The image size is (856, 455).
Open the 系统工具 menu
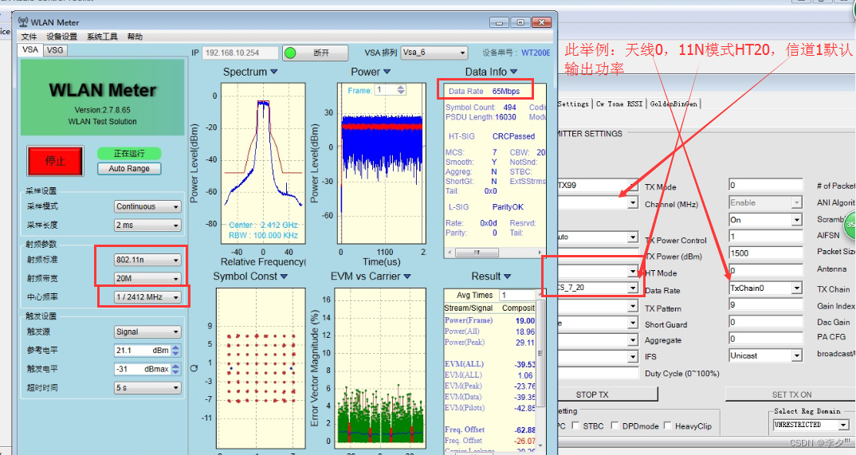click(x=102, y=37)
